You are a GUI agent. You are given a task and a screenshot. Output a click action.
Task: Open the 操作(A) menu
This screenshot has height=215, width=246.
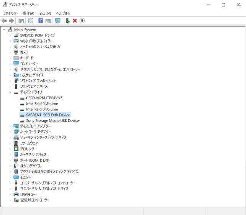click(x=28, y=13)
